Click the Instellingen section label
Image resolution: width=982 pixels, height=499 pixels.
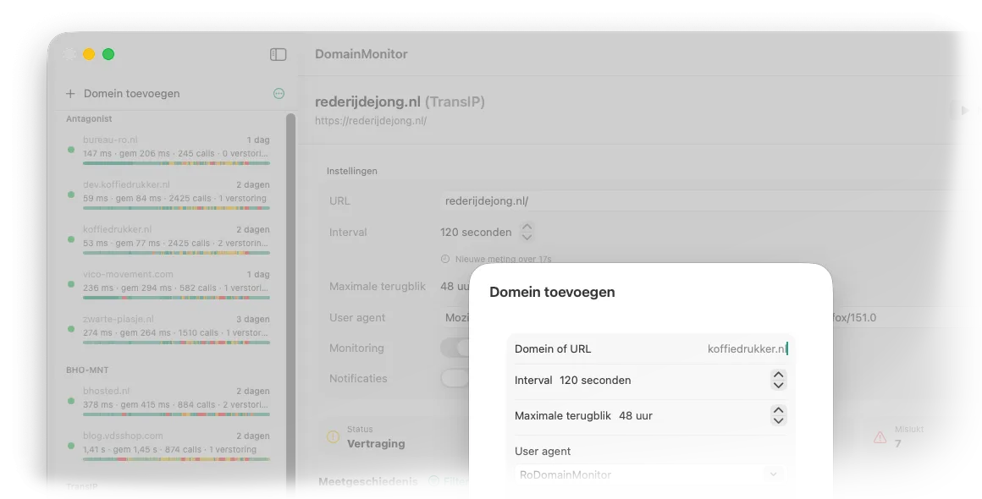point(352,171)
